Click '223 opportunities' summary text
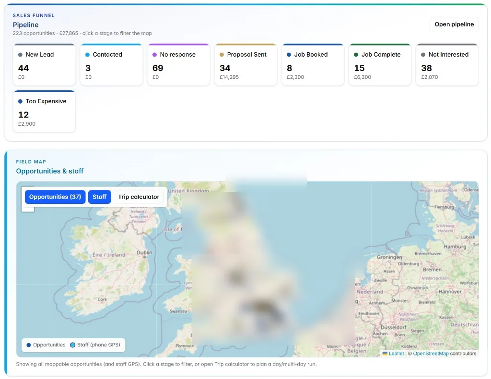The image size is (491, 379). tap(34, 33)
